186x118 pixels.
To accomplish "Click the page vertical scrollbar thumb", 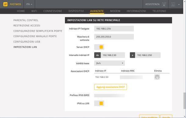I will point(184,101).
